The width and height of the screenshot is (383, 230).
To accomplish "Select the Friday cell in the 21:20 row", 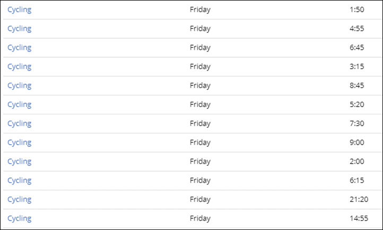I will [x=200, y=200].
